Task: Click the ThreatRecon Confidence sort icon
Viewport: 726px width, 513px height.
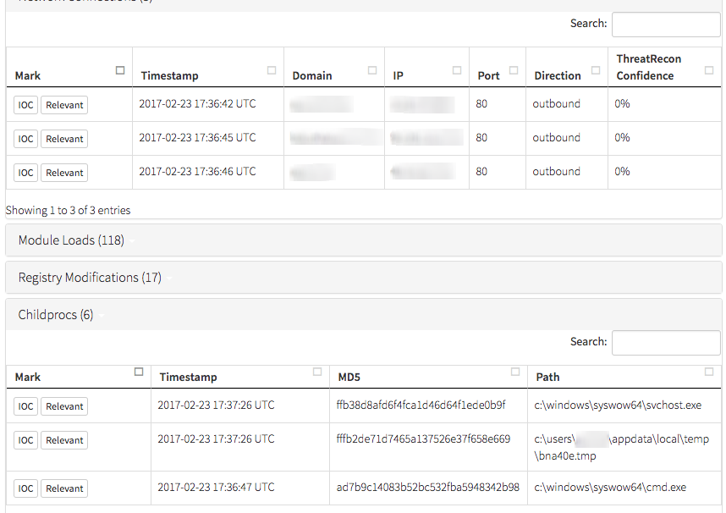Action: coord(709,70)
